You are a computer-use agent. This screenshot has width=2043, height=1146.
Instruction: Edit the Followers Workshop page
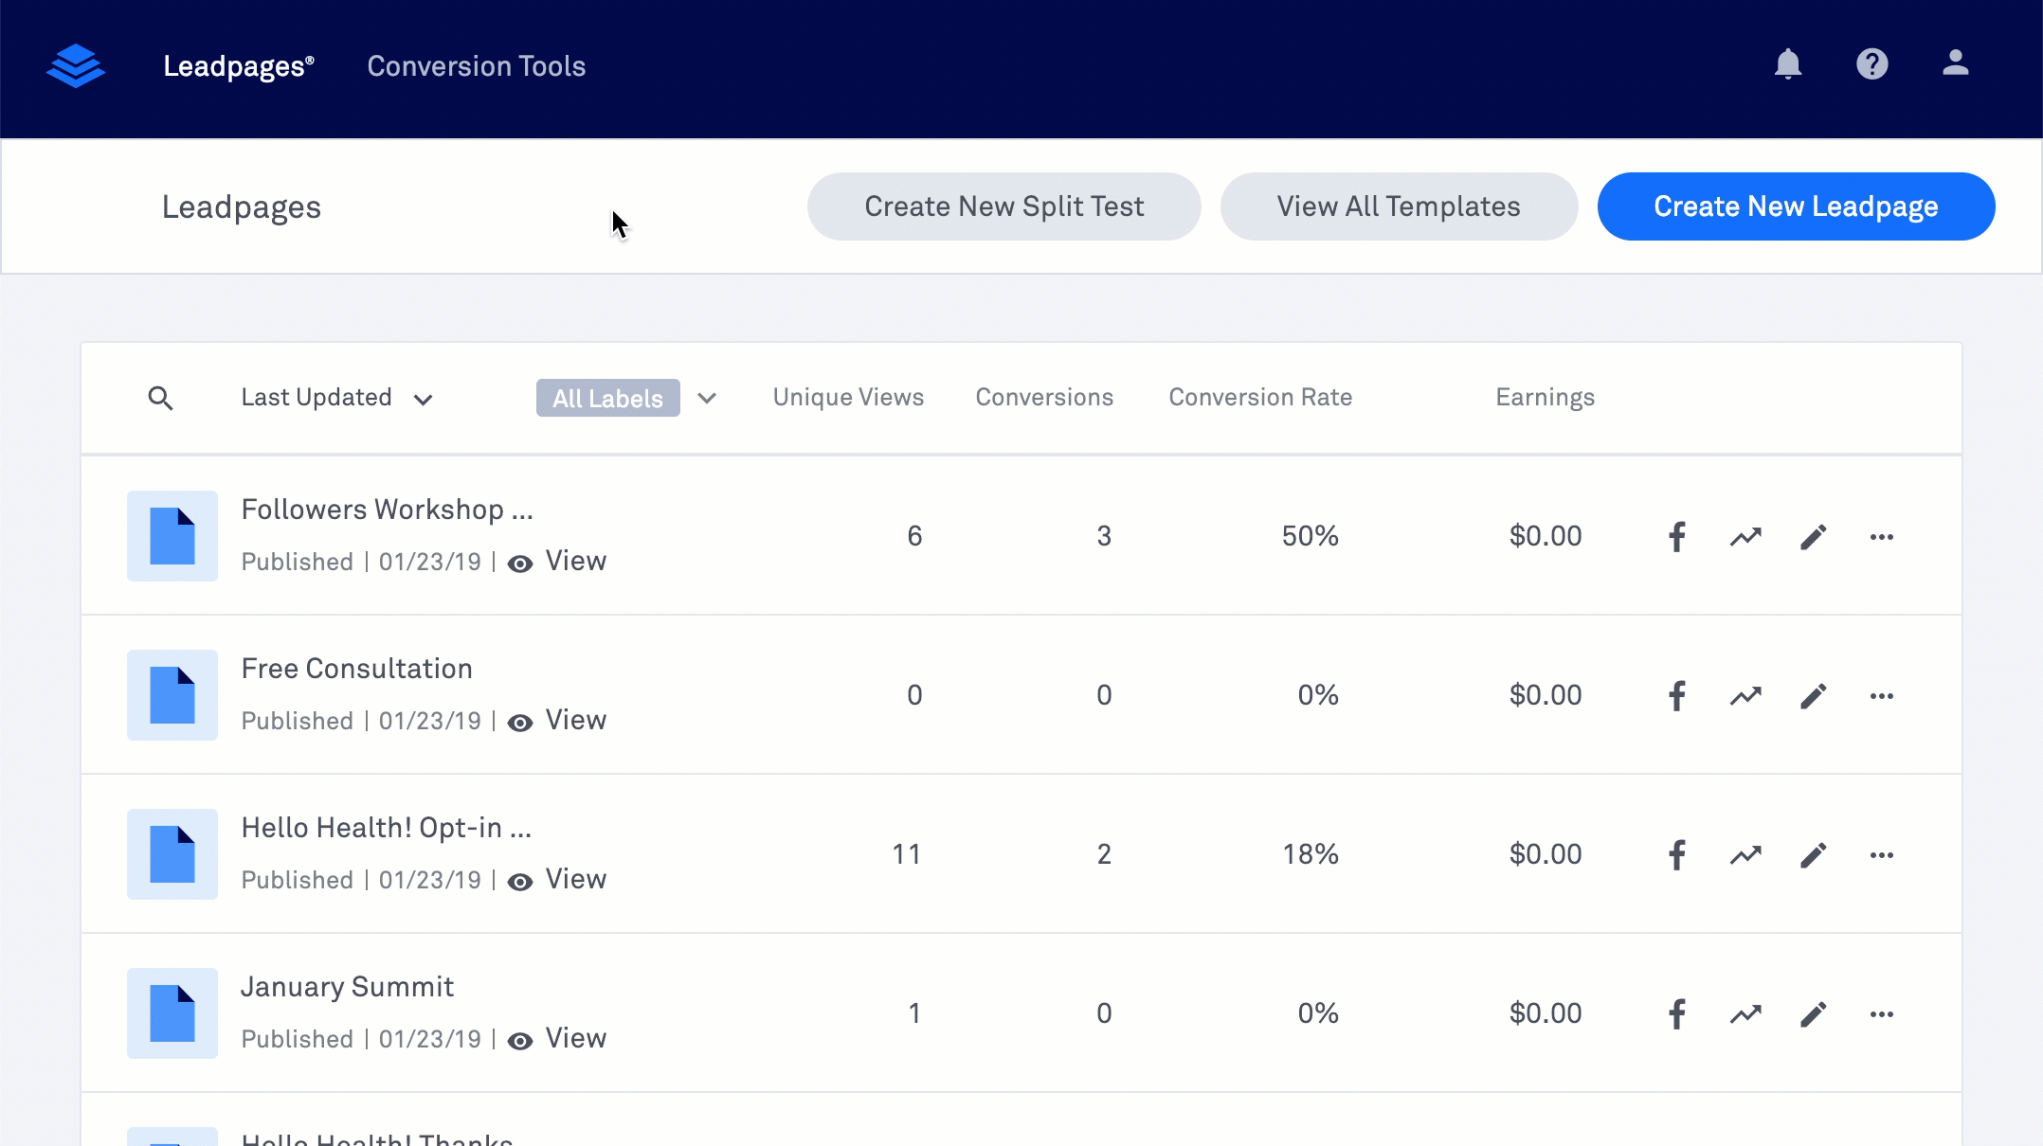(1814, 537)
